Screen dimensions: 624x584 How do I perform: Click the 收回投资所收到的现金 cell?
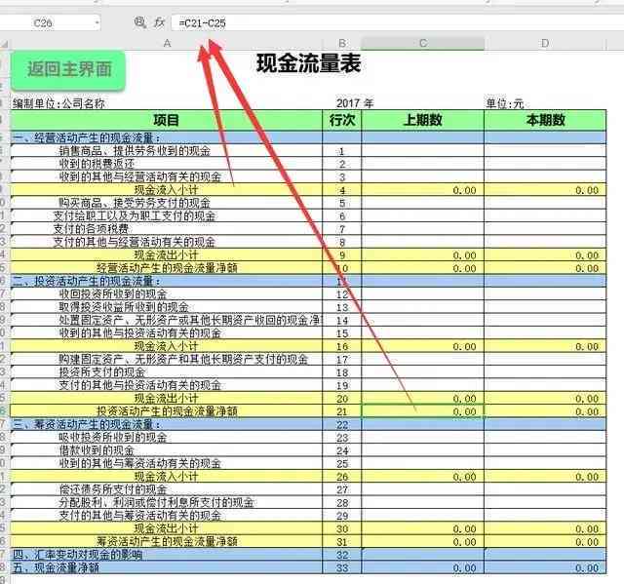(167, 294)
